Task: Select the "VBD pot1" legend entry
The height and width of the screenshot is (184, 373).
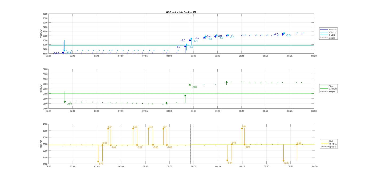Action: [329, 29]
